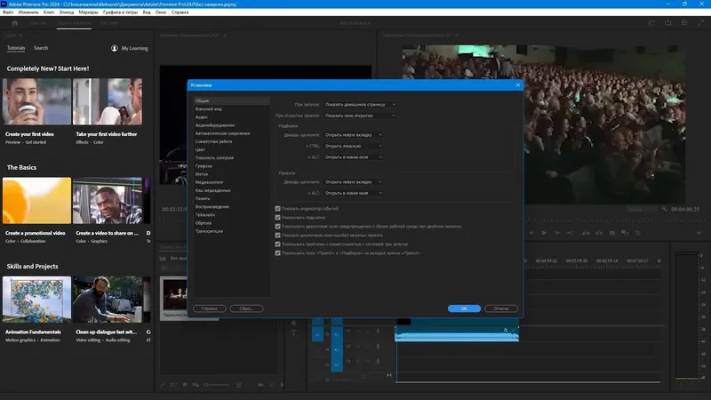The image size is (711, 400).
Task: Open the 'Create your first video' tutorial thumbnail
Action: point(36,101)
